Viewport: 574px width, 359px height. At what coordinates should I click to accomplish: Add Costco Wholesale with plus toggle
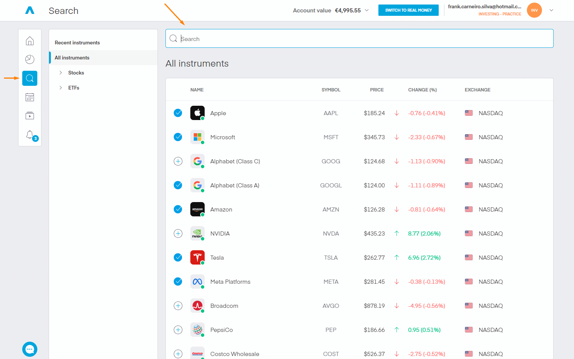point(178,354)
